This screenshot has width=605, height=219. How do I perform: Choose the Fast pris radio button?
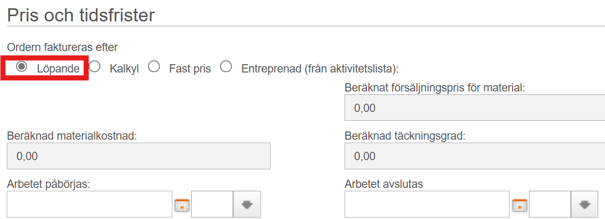(x=154, y=67)
